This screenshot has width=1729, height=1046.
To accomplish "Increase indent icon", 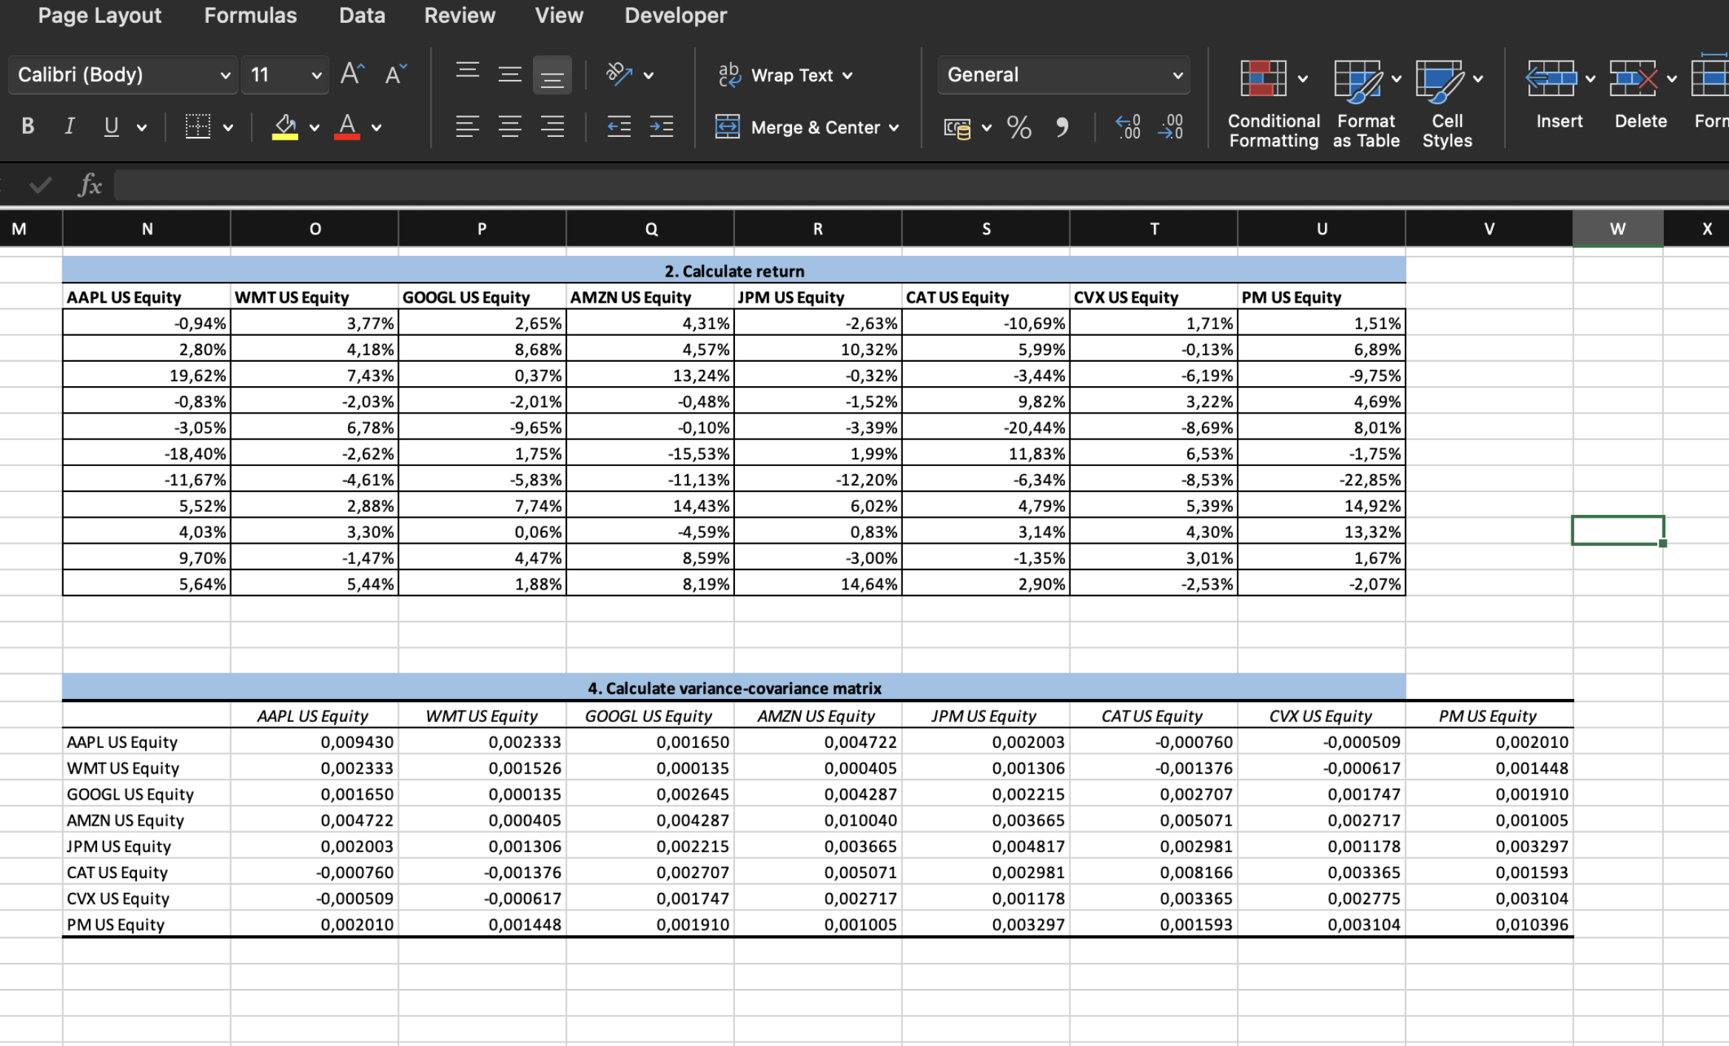I will tap(661, 126).
